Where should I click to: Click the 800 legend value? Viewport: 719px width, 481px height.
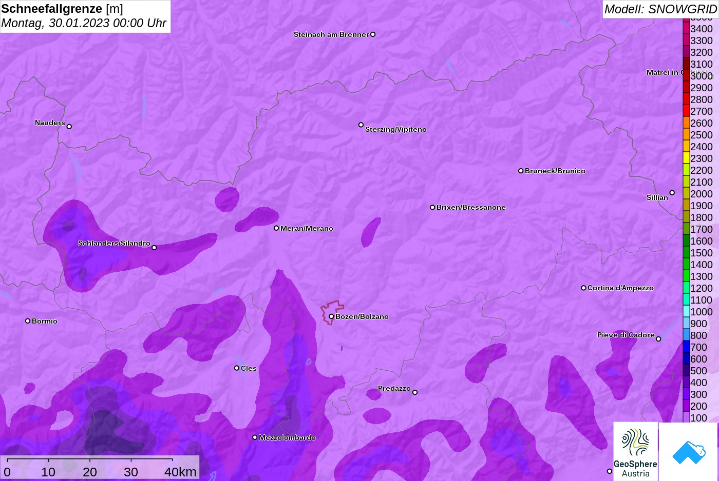[698, 335]
